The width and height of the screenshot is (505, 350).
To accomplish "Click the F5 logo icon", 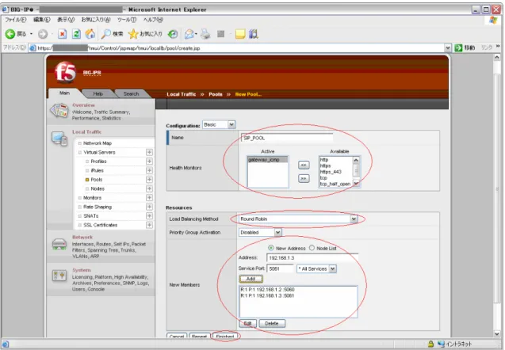I will 65,72.
